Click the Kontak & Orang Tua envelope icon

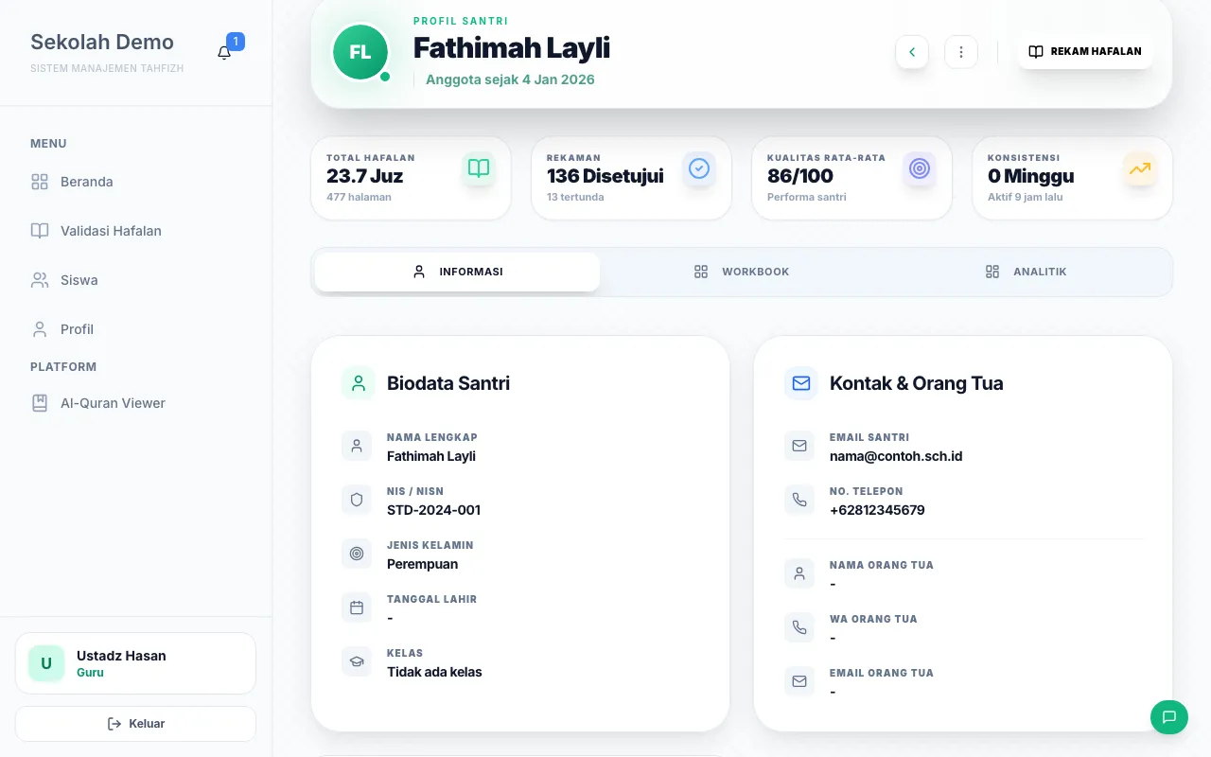click(801, 383)
